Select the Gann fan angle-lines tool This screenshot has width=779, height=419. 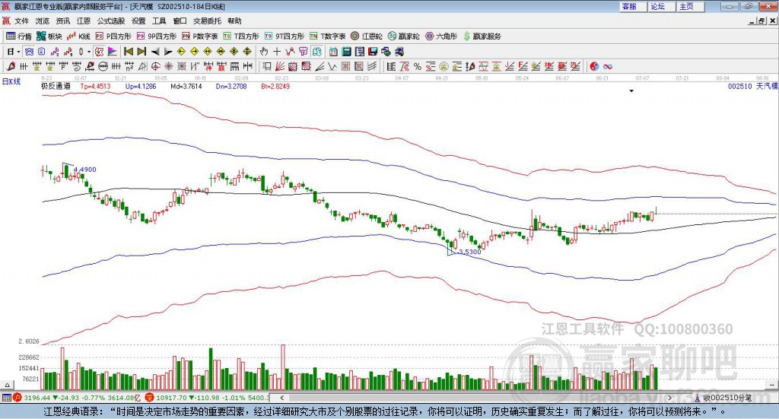tap(280, 66)
